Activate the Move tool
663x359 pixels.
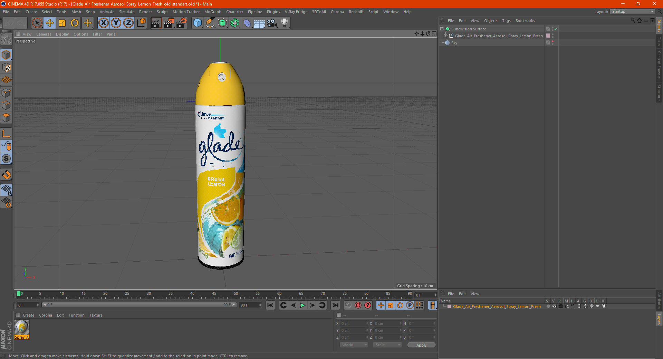click(x=50, y=23)
